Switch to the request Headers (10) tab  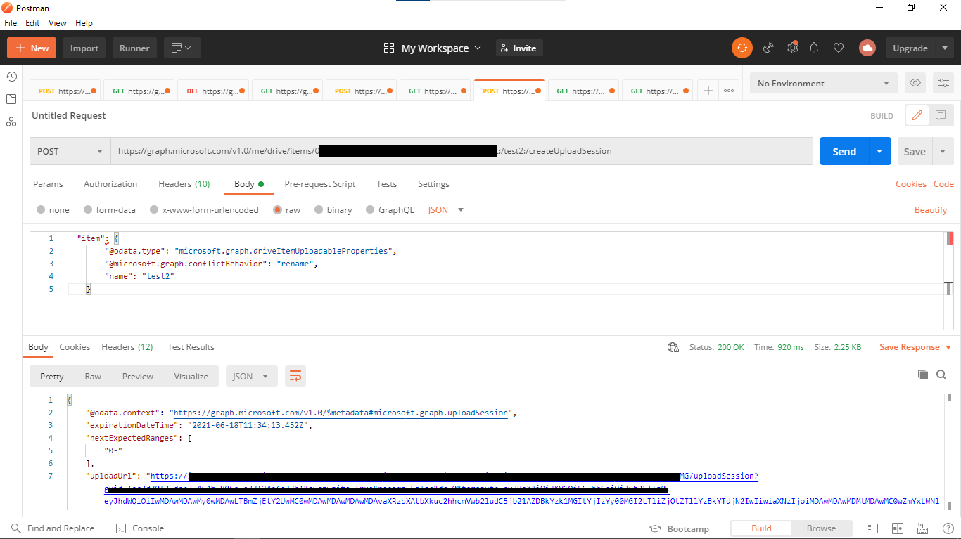click(184, 183)
